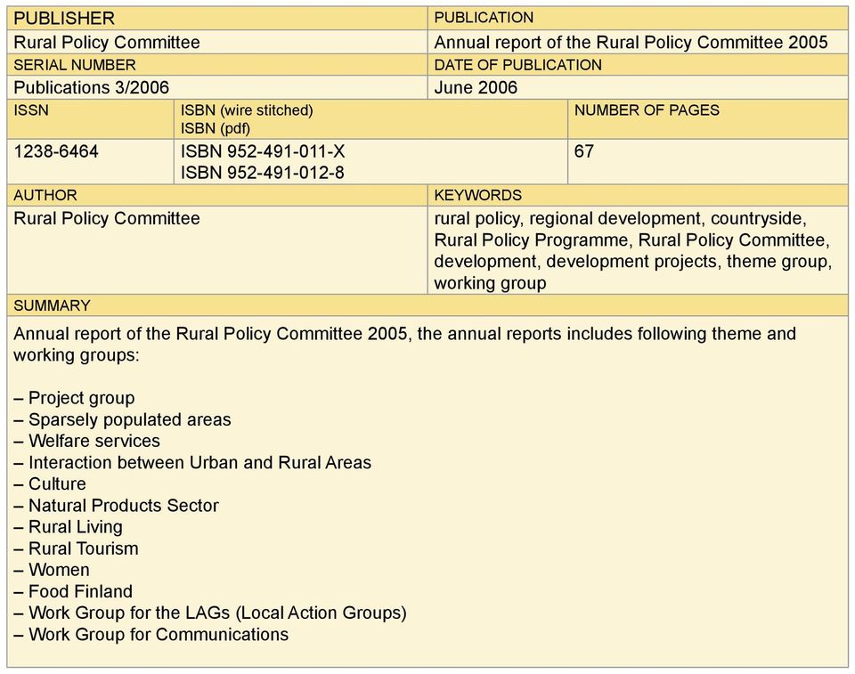Select the 'Welfare services' list item
The height and width of the screenshot is (674, 855).
coord(86,441)
